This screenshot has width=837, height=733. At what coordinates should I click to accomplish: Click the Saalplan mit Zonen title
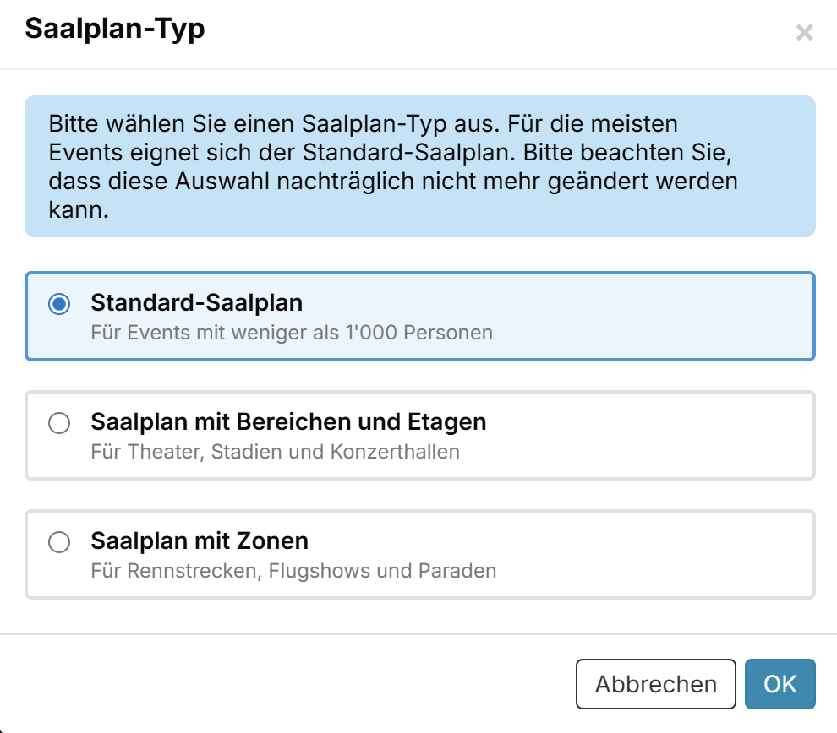click(x=200, y=540)
